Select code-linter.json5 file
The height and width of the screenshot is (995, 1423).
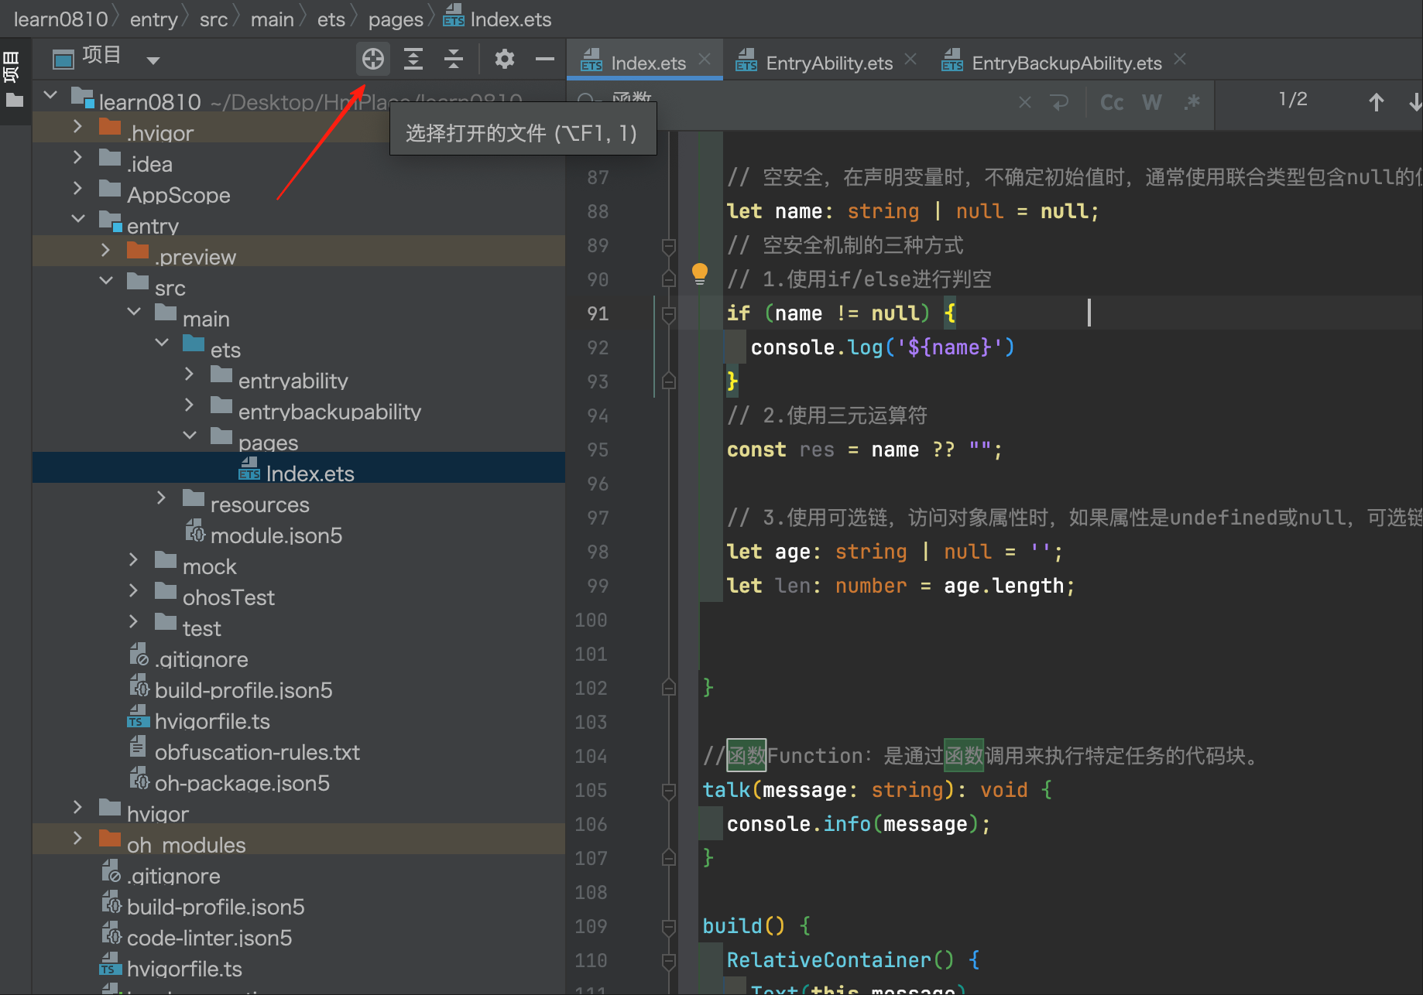tap(299, 932)
